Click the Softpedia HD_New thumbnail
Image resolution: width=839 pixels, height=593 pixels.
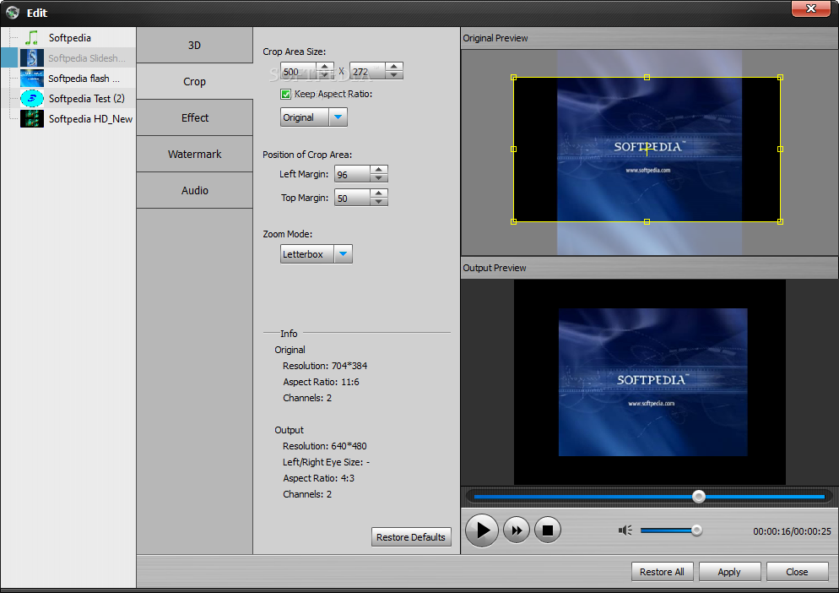click(x=32, y=119)
